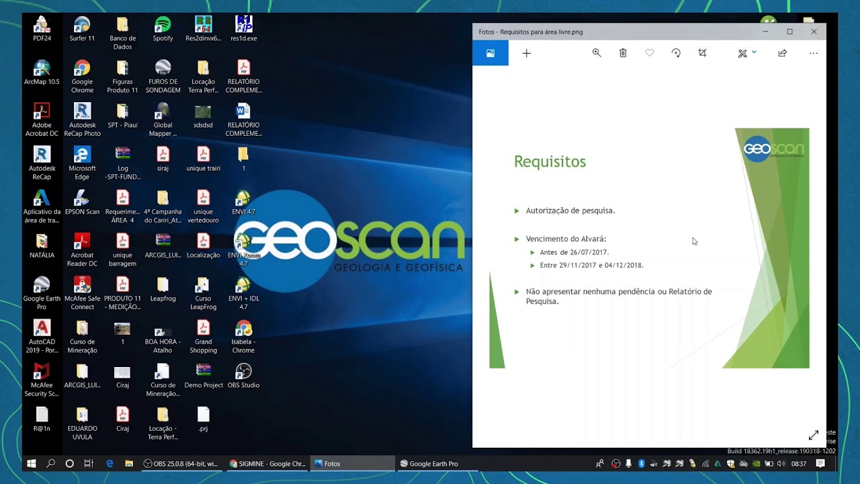Select the Google Chrome desktop shortcut
The height and width of the screenshot is (484, 860).
coord(82,77)
